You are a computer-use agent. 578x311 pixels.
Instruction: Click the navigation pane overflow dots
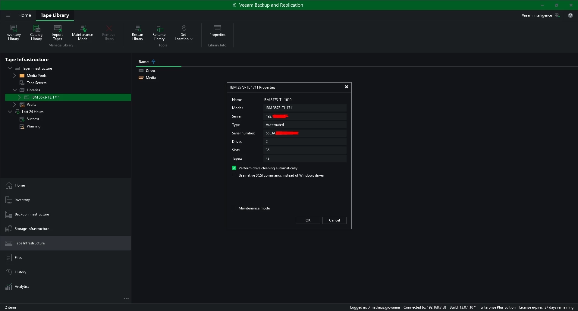(126, 299)
